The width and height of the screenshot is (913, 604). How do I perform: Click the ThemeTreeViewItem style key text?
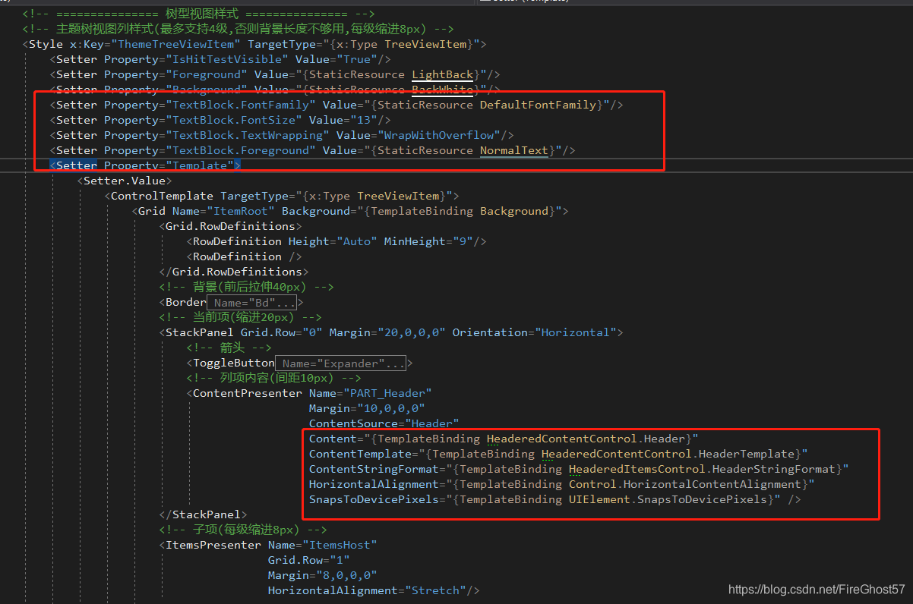[175, 44]
